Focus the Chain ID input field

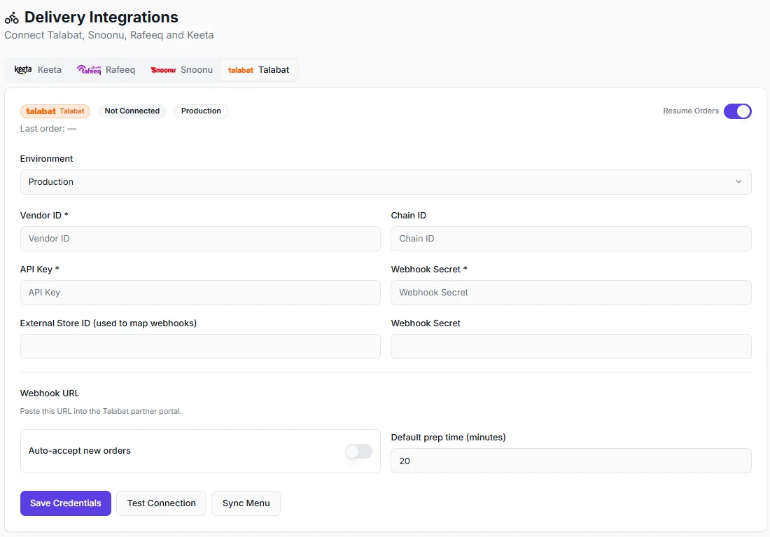(571, 239)
